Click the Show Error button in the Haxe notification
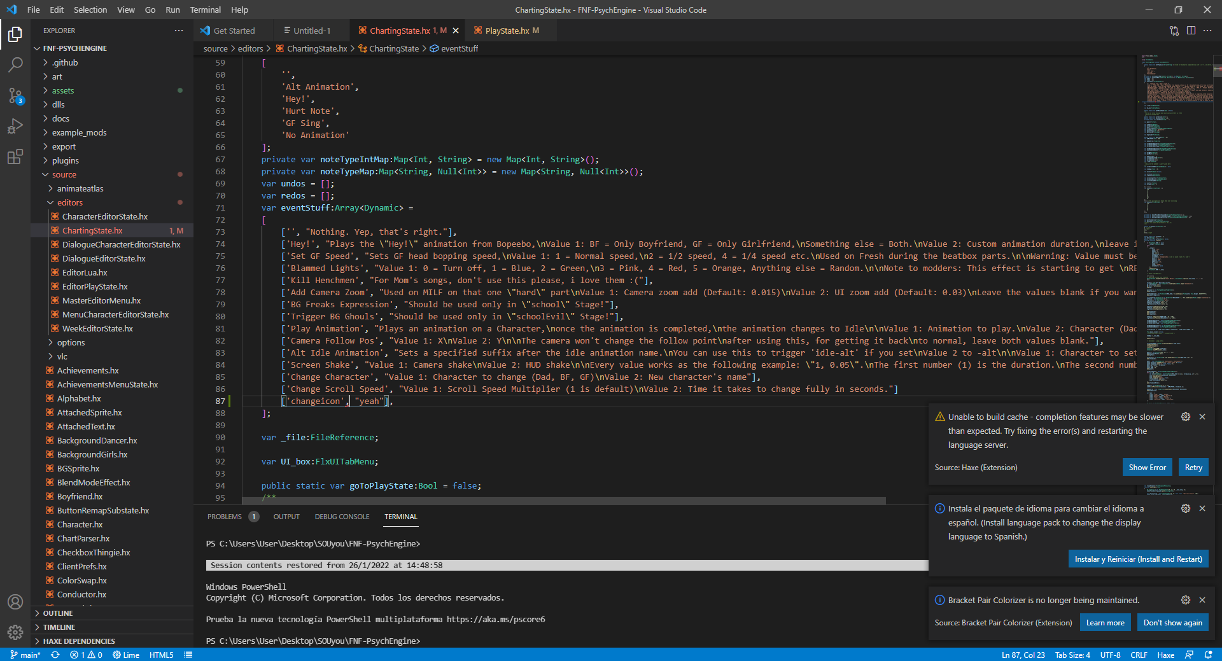Screen dimensions: 1222x661 click(x=1147, y=466)
